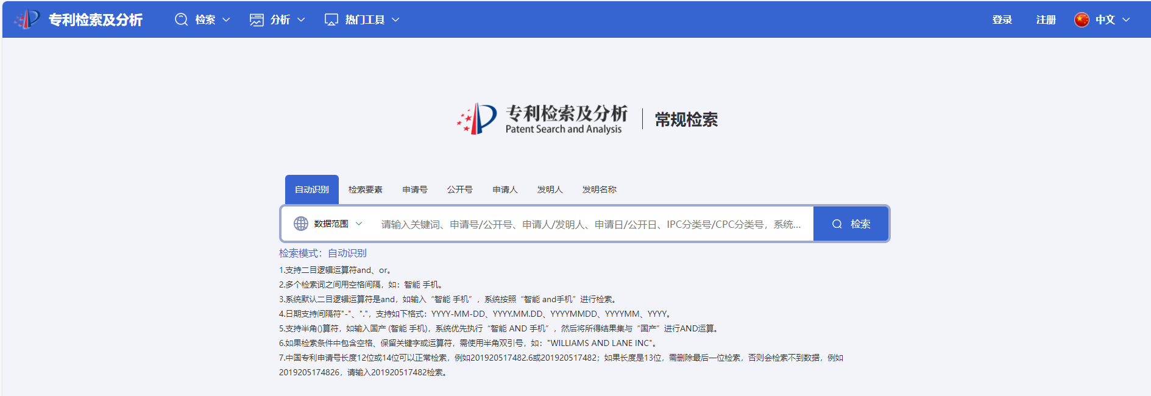Expand the 数据范围 dropdown arrow

[359, 224]
